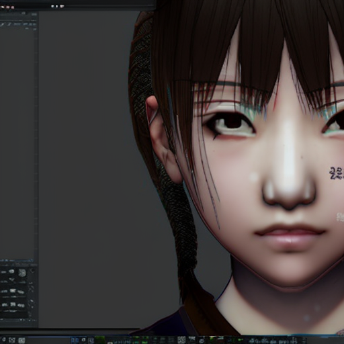Click the checkered pattern icon in the bottom bar

click(x=181, y=340)
